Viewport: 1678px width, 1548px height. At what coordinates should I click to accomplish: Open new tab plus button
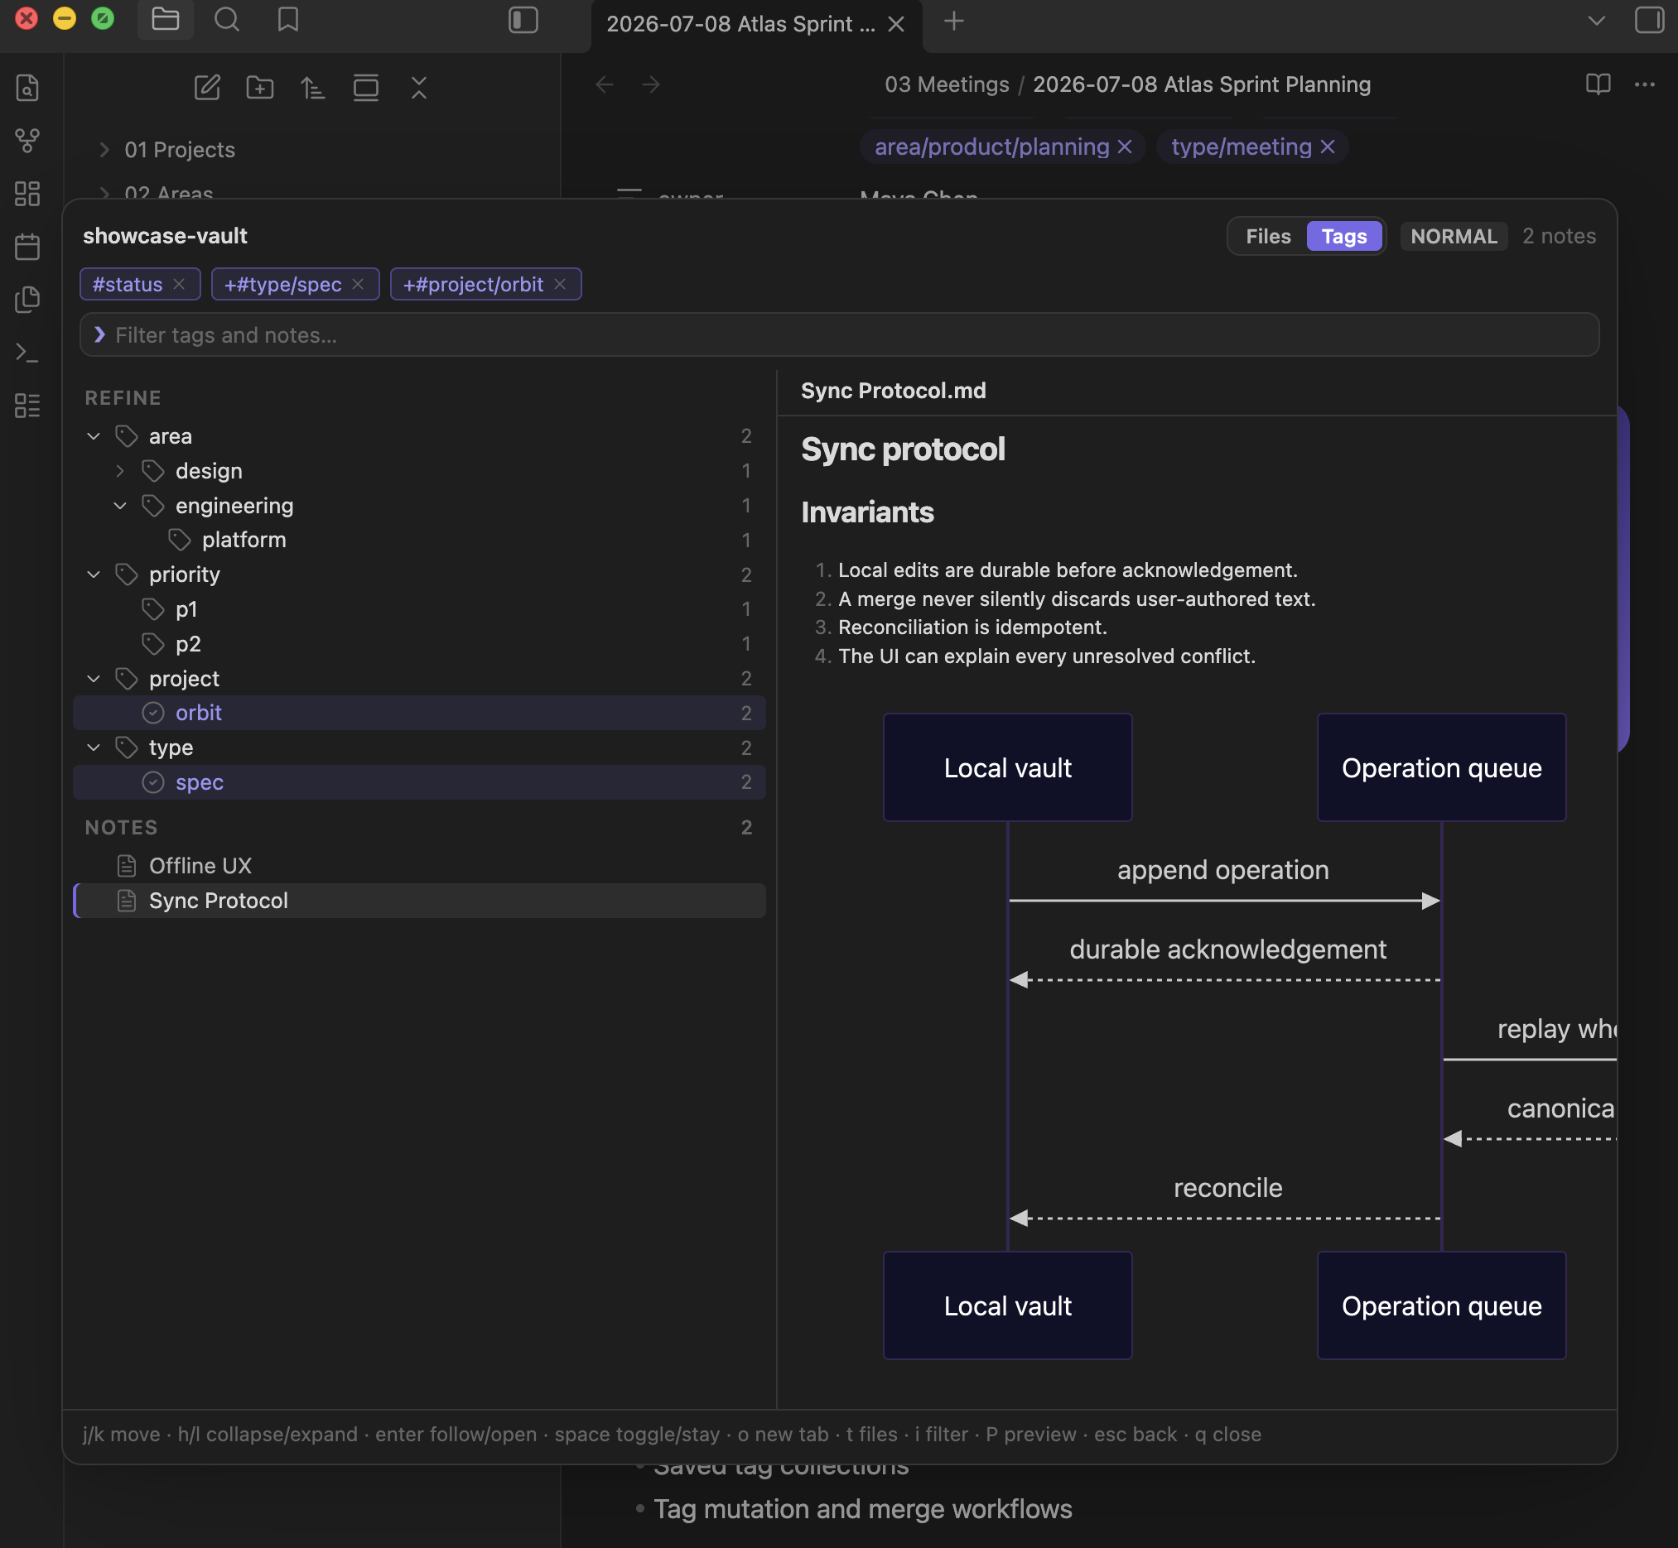point(954,21)
